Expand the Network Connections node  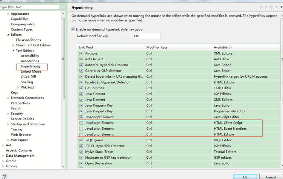tap(8, 98)
